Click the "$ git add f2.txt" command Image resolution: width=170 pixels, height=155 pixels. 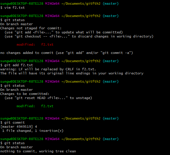click(16, 65)
